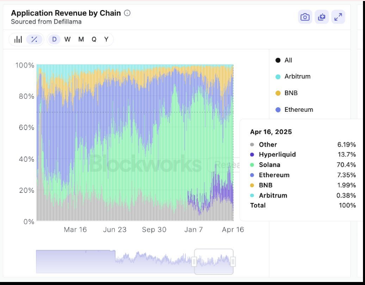
Task: Click 'Total' row label in tooltip
Action: (258, 205)
